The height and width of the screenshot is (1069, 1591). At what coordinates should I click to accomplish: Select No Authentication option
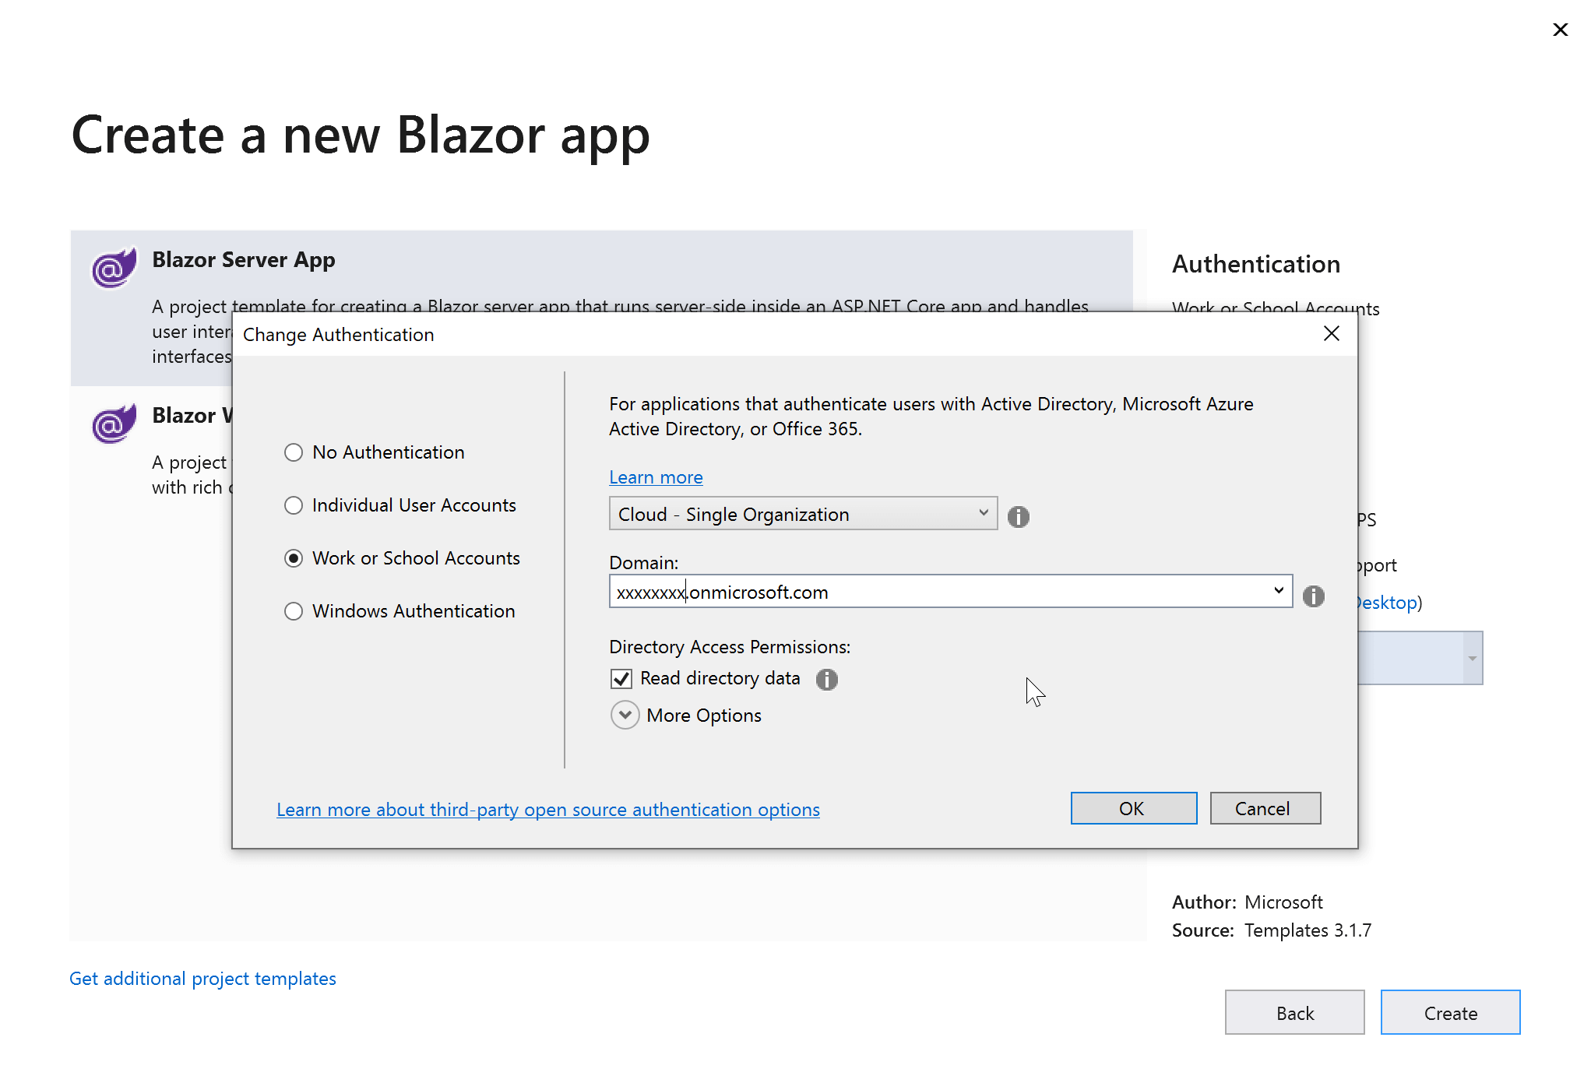pyautogui.click(x=294, y=452)
